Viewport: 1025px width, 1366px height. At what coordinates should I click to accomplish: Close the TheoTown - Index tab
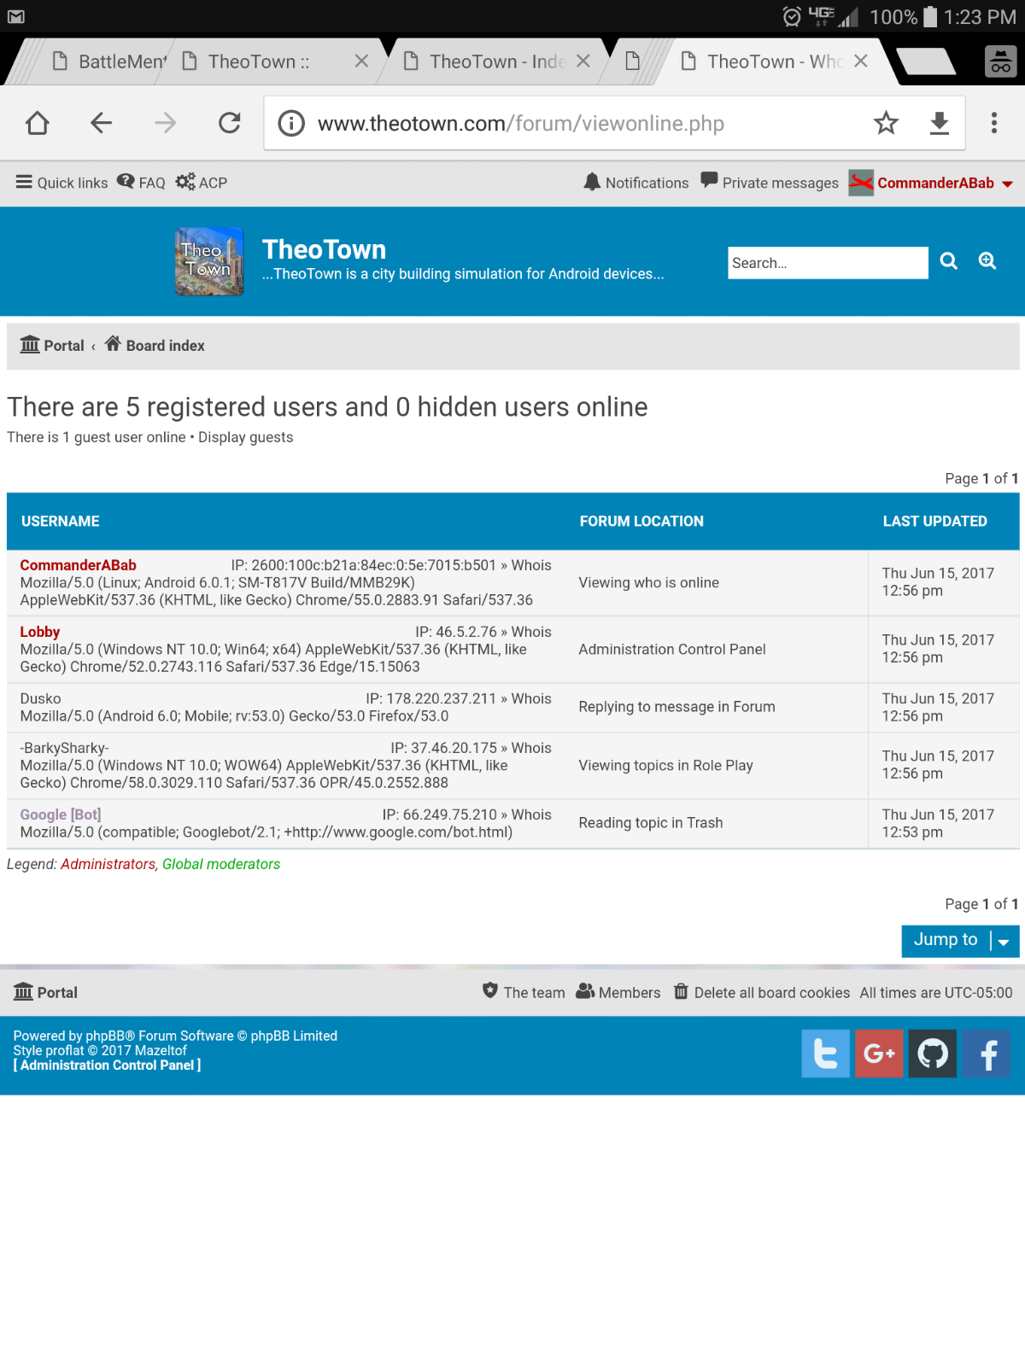point(583,61)
